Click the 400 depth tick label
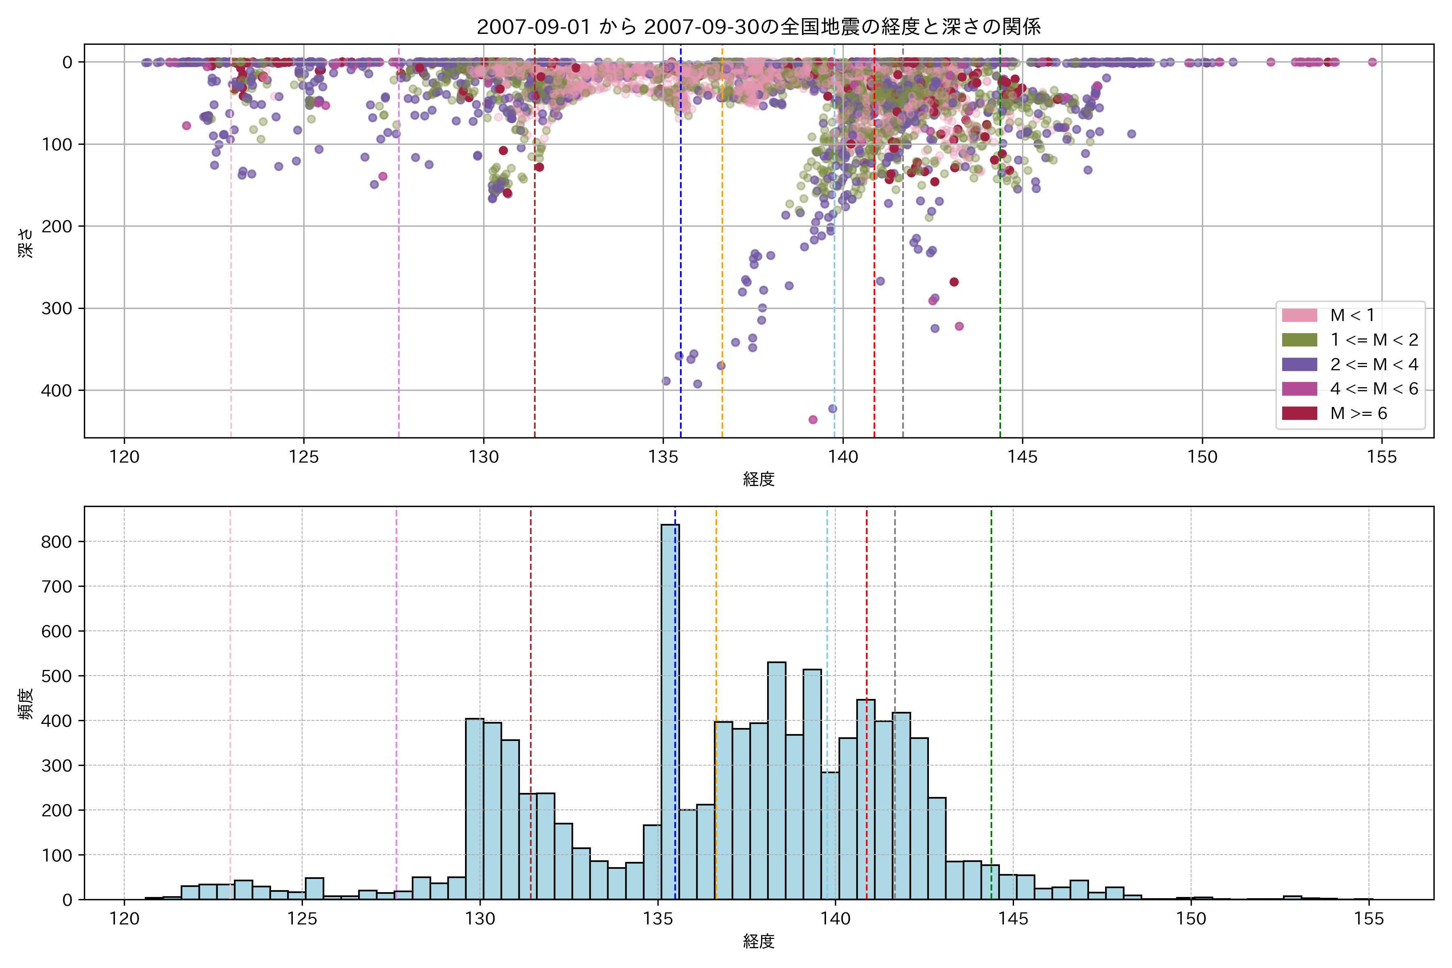 [x=57, y=390]
